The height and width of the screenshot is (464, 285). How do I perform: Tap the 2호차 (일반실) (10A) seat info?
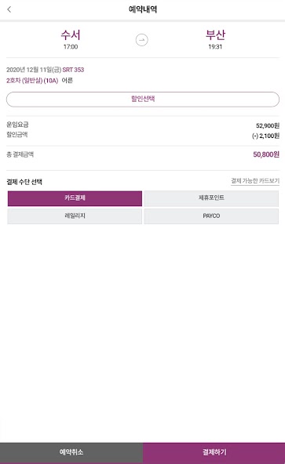point(32,81)
